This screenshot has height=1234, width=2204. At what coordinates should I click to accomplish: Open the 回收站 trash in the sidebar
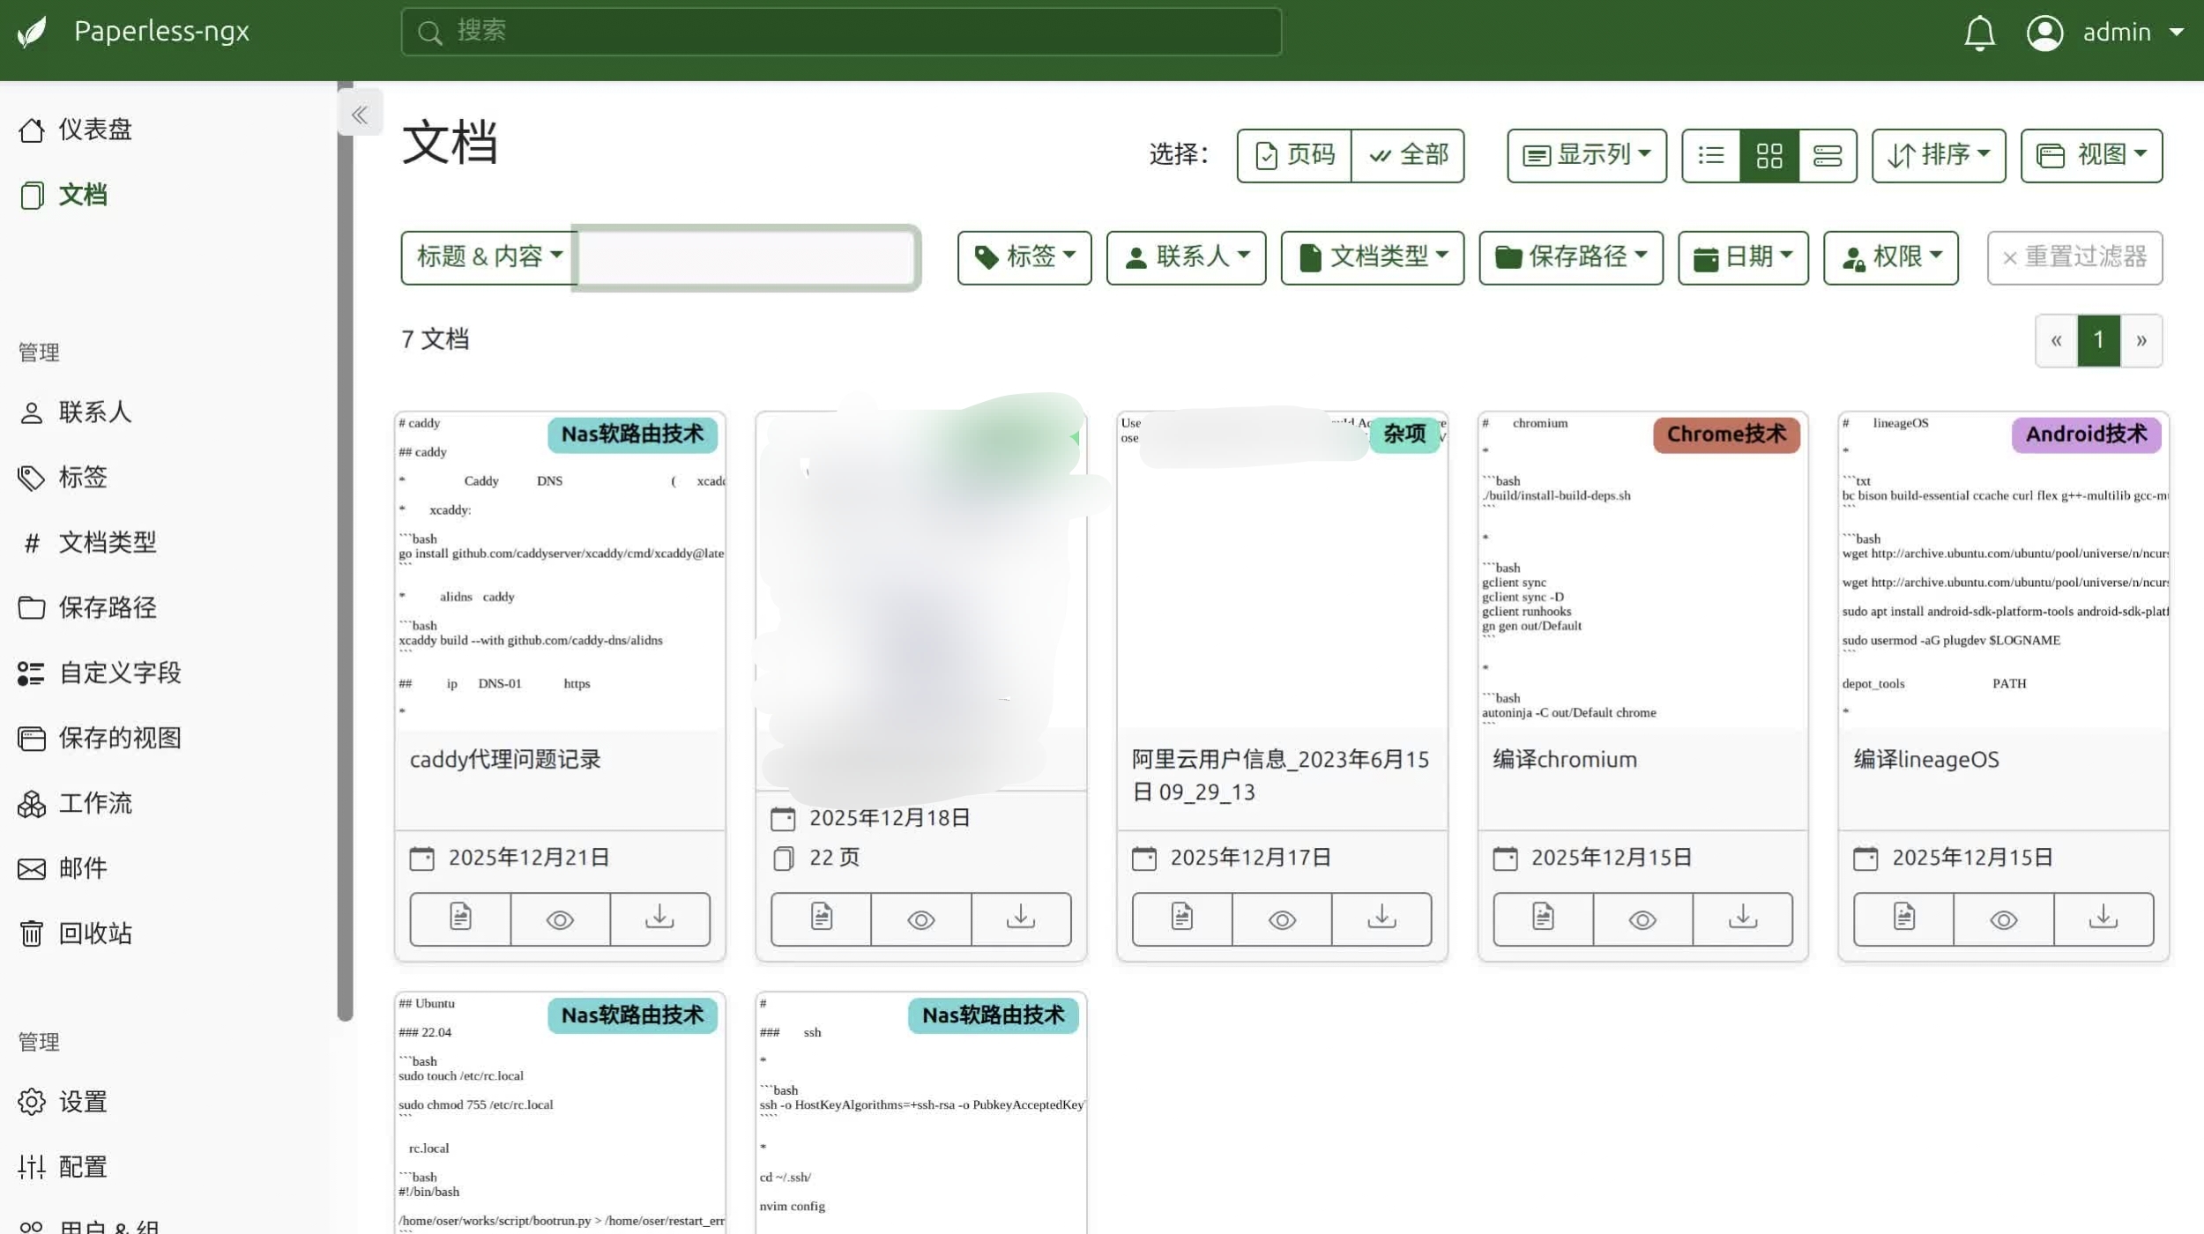tap(94, 933)
